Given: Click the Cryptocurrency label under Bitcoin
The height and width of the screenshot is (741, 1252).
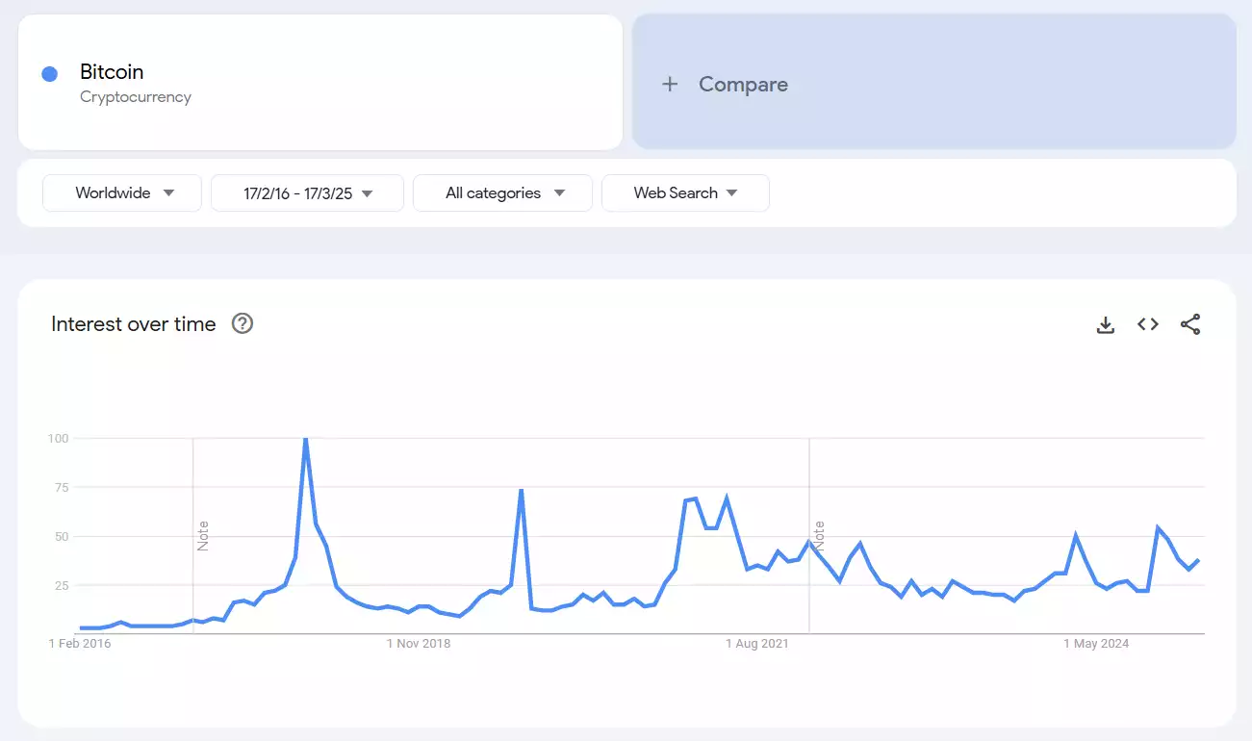Looking at the screenshot, I should point(135,96).
